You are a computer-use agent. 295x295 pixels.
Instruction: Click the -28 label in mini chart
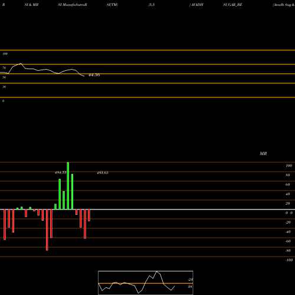pyautogui.click(x=190, y=280)
